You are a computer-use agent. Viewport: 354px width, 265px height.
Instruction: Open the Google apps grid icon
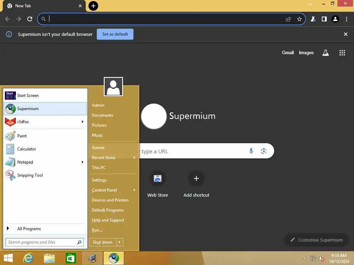pyautogui.click(x=342, y=53)
